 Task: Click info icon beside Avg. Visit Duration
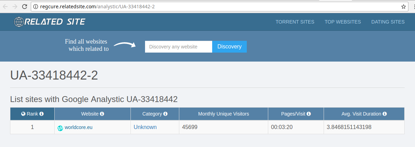tap(385, 114)
